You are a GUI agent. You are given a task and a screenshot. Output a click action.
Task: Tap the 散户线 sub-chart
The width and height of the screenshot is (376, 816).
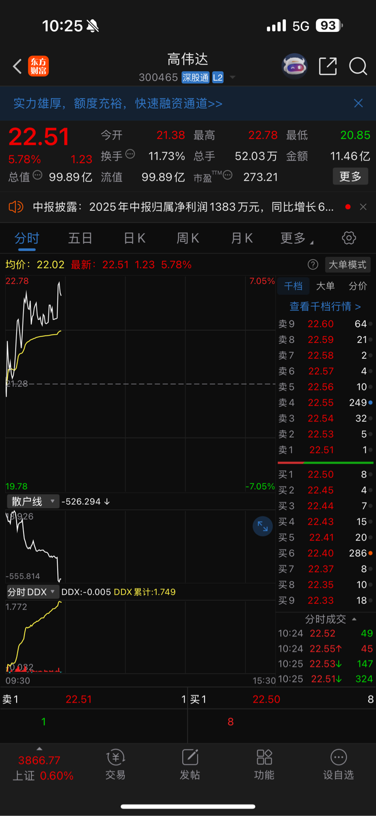coord(141,546)
